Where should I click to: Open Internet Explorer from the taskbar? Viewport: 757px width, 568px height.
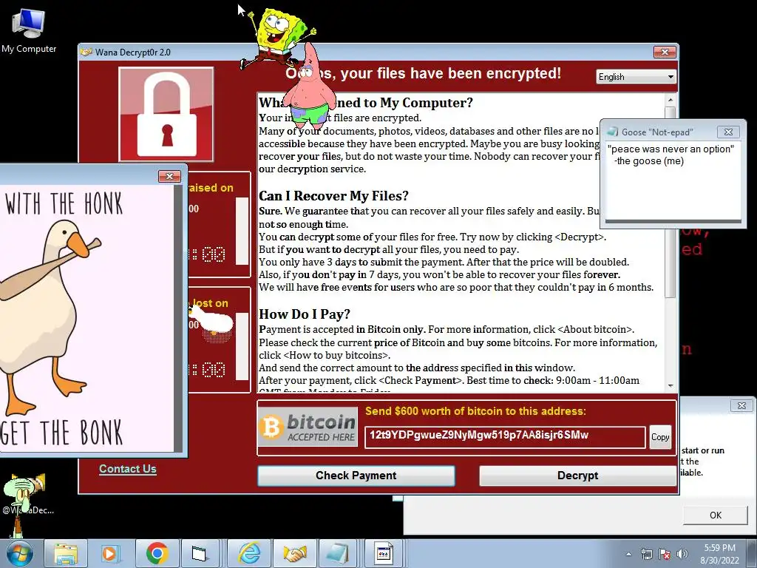tap(250, 553)
